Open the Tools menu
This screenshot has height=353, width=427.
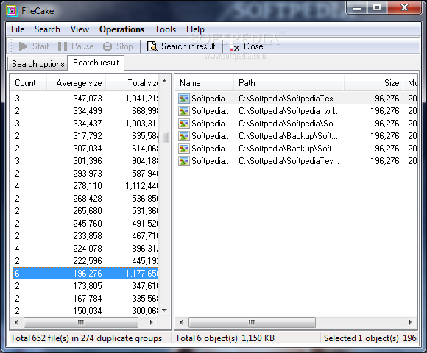click(x=165, y=29)
